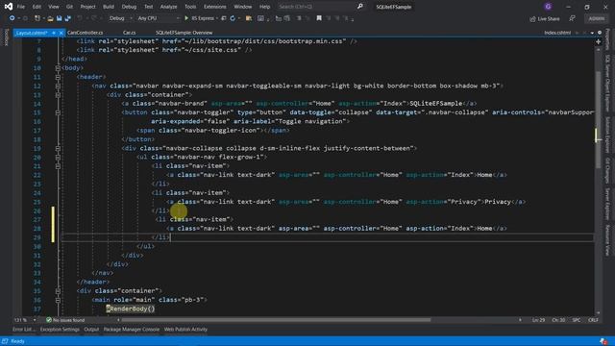Screen dimensions: 615x346
Task: Click the Save All icon
Action: (67, 18)
